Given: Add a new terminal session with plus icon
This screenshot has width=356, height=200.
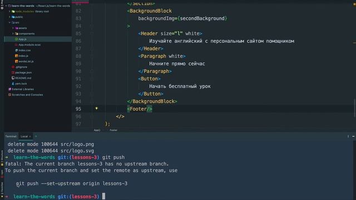Looking at the screenshot, I should point(36,136).
